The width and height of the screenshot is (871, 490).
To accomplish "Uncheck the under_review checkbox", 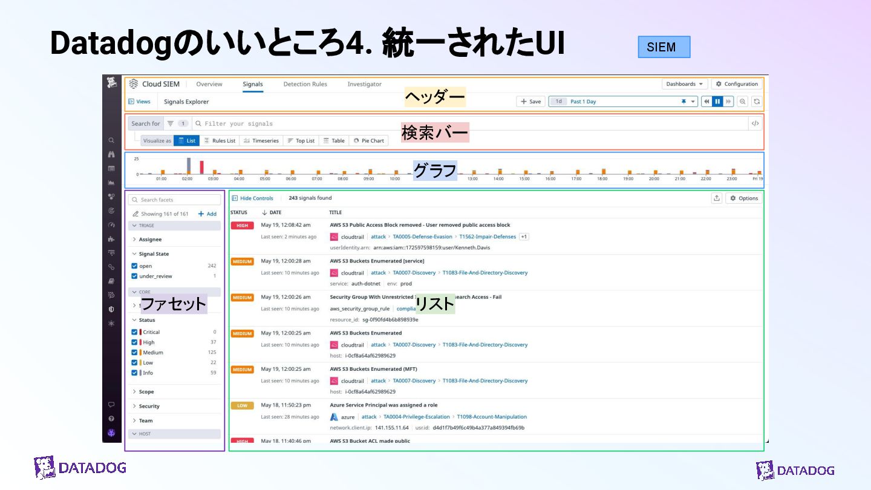I will point(134,276).
